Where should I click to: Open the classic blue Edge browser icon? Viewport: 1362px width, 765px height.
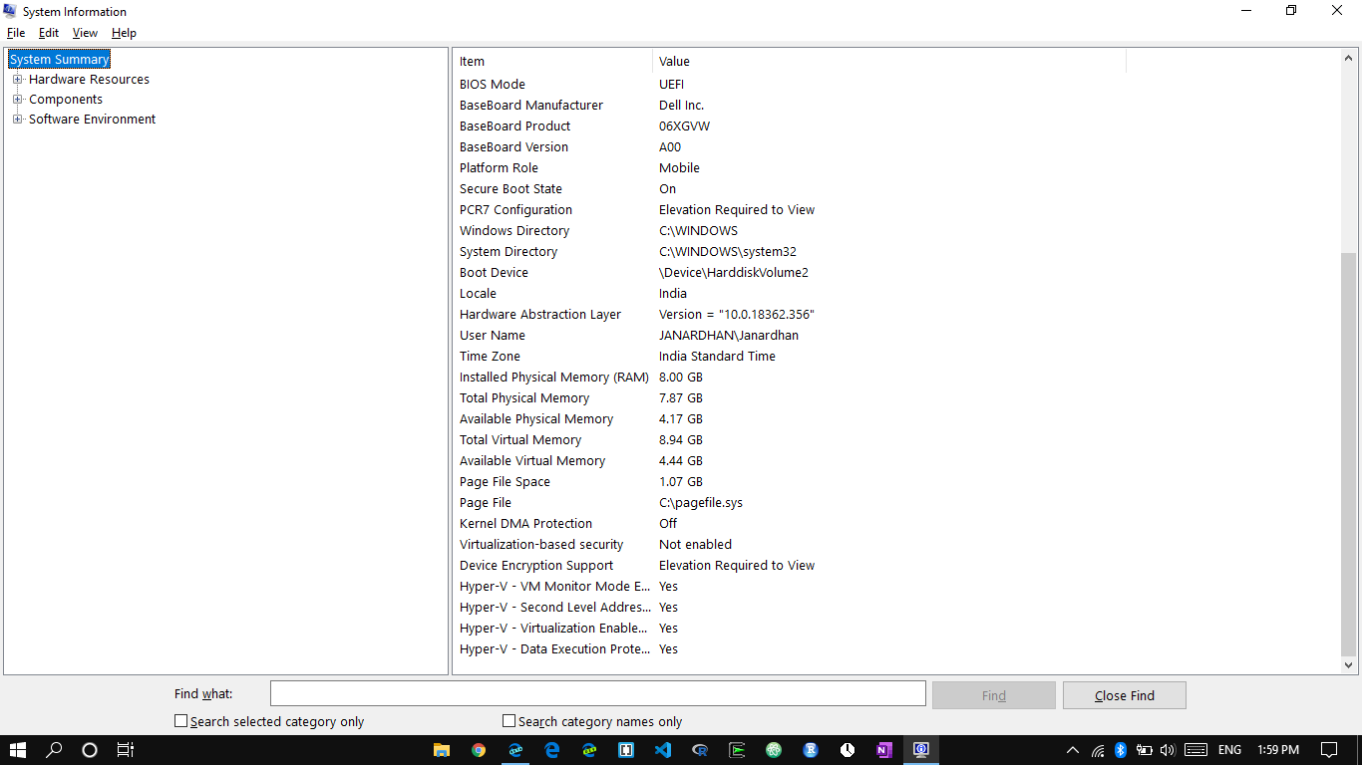click(552, 750)
